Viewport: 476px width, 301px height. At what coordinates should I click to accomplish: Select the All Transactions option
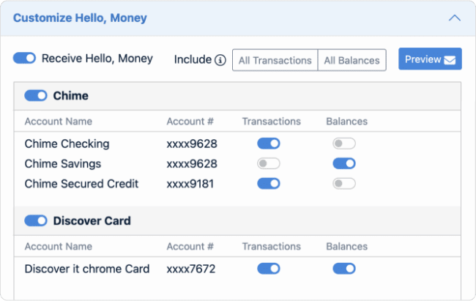(x=275, y=60)
